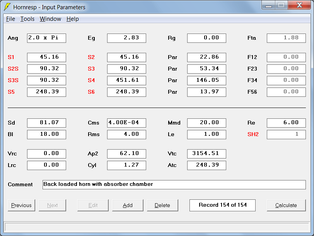
Task: Select the Mmd field showing 20.00
Action: click(206, 123)
